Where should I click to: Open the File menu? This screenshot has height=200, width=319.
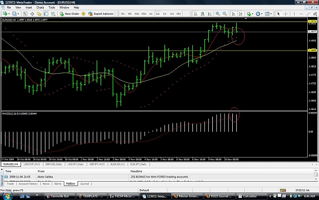(9, 7)
